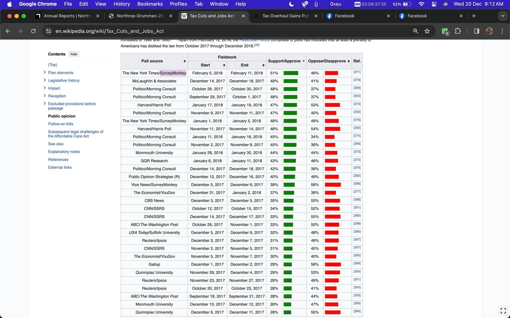This screenshot has width=510, height=318.
Task: Open the History menu
Action: (x=122, y=4)
